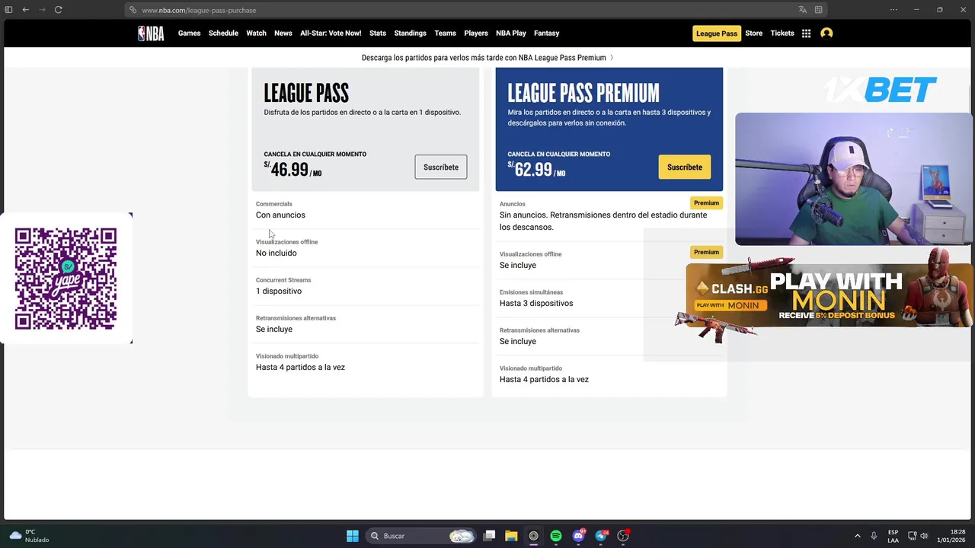Click the 1XBET logo overlay

coord(881,91)
